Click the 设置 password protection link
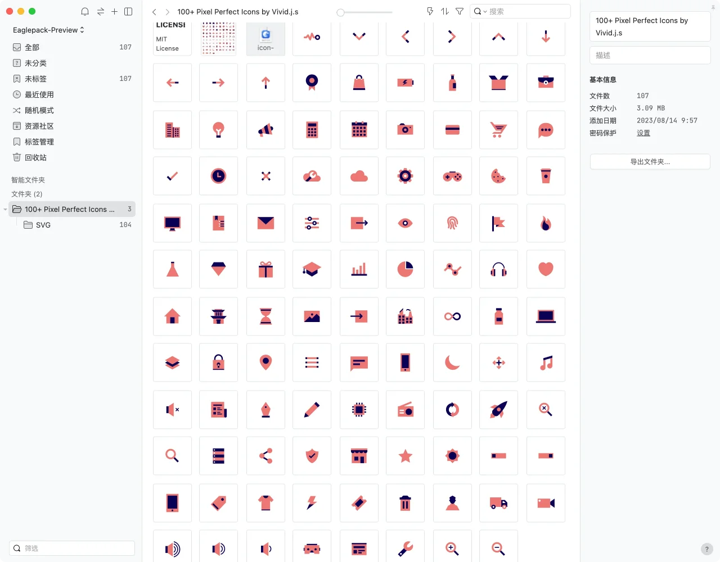The width and height of the screenshot is (720, 562). click(x=643, y=133)
